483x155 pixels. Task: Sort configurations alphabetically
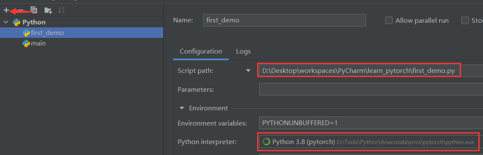point(62,10)
